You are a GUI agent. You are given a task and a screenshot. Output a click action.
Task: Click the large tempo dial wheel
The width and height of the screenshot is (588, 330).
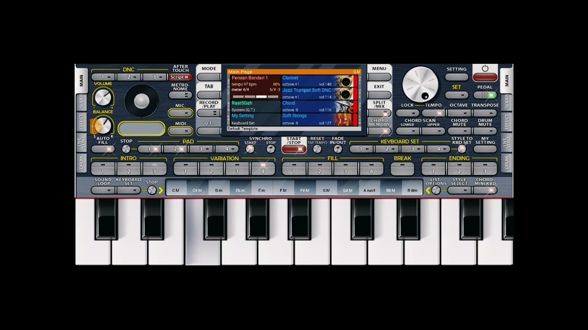pos(420,85)
